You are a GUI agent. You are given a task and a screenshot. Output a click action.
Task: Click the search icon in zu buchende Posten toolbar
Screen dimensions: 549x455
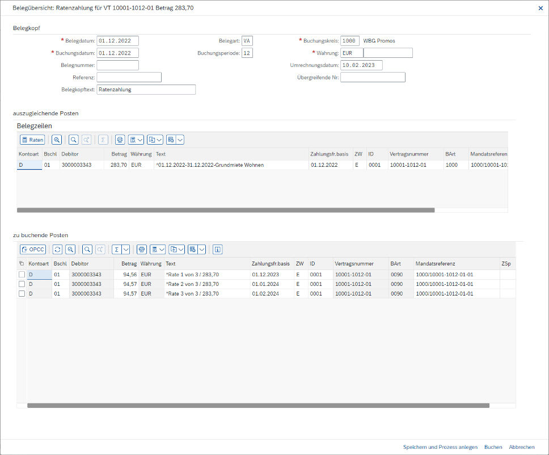(87, 249)
